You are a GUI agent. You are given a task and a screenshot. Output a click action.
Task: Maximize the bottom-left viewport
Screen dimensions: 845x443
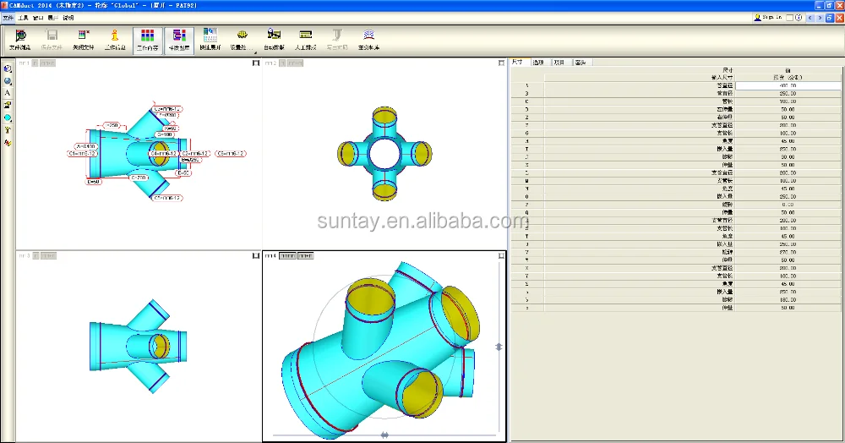click(256, 256)
